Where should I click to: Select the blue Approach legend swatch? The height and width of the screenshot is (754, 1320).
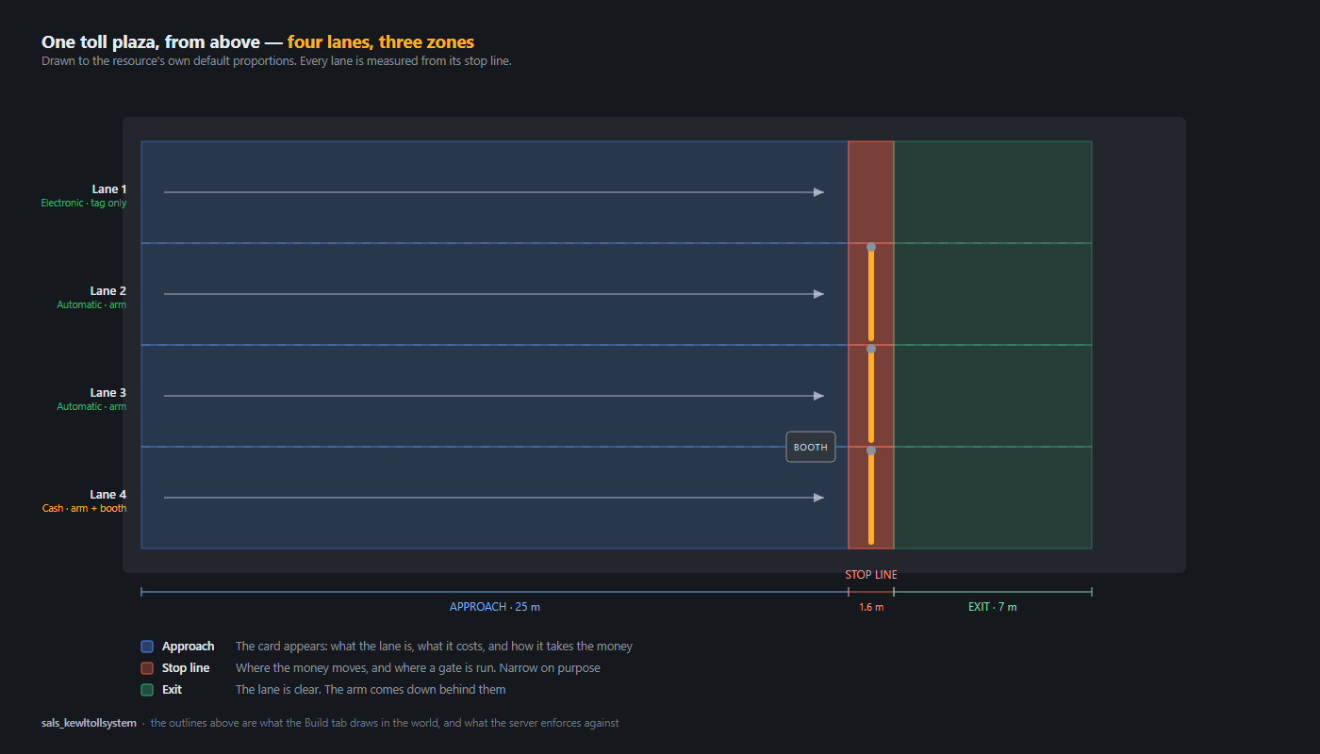pyautogui.click(x=147, y=647)
